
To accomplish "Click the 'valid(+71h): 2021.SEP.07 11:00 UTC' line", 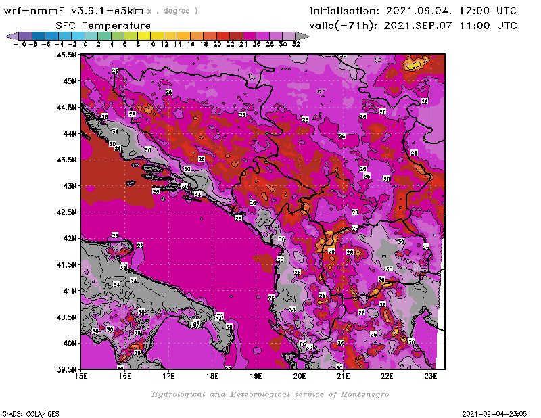I will [x=413, y=25].
